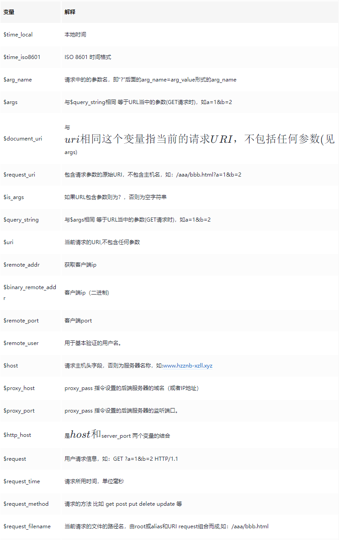This screenshot has width=340, height=540.
Task: Click the $proxy_port explanation about 监听端口
Action: [121, 411]
